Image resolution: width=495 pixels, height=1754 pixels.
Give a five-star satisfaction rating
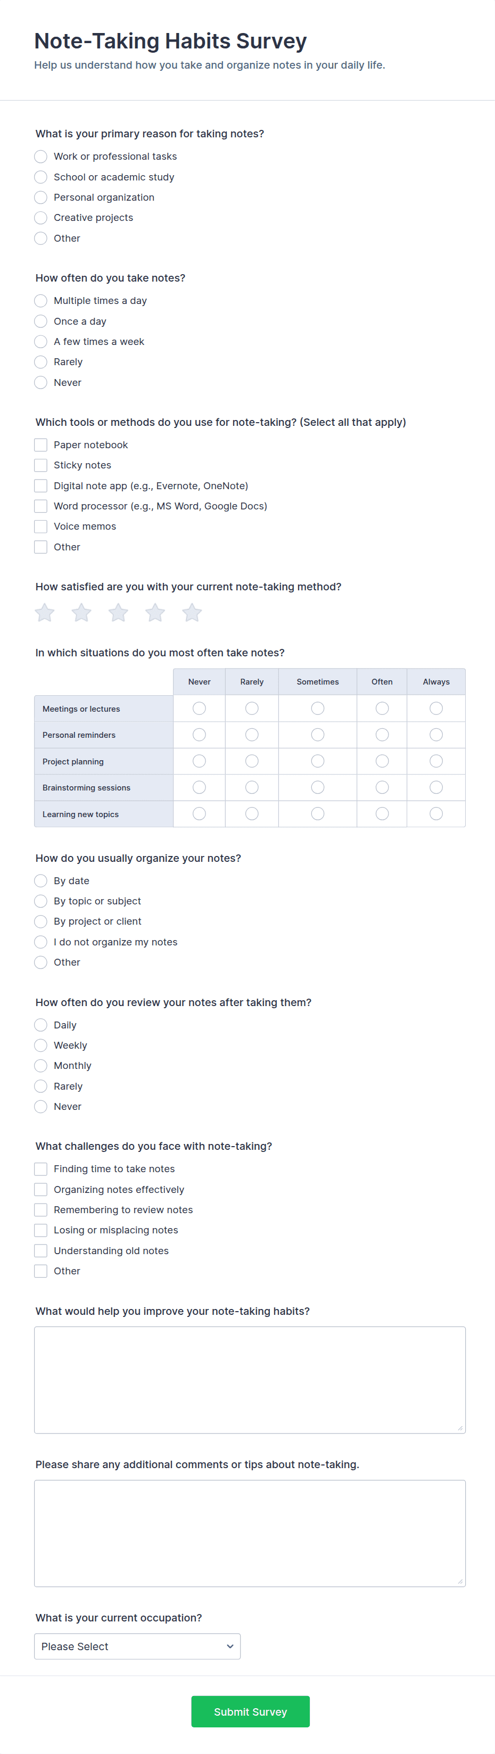point(192,613)
